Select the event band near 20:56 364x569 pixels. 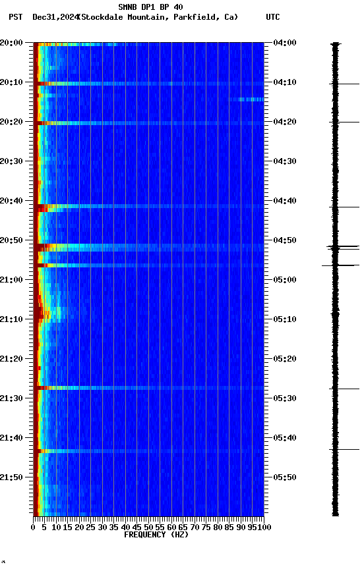(148, 265)
